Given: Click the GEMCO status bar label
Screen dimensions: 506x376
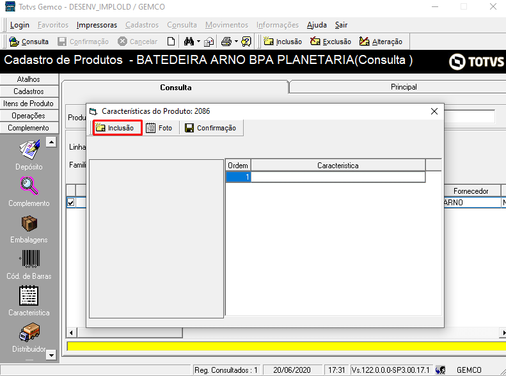Looking at the screenshot, I should click(469, 370).
